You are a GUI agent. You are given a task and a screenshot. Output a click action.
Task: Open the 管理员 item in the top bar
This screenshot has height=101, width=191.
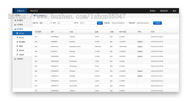tap(153, 11)
